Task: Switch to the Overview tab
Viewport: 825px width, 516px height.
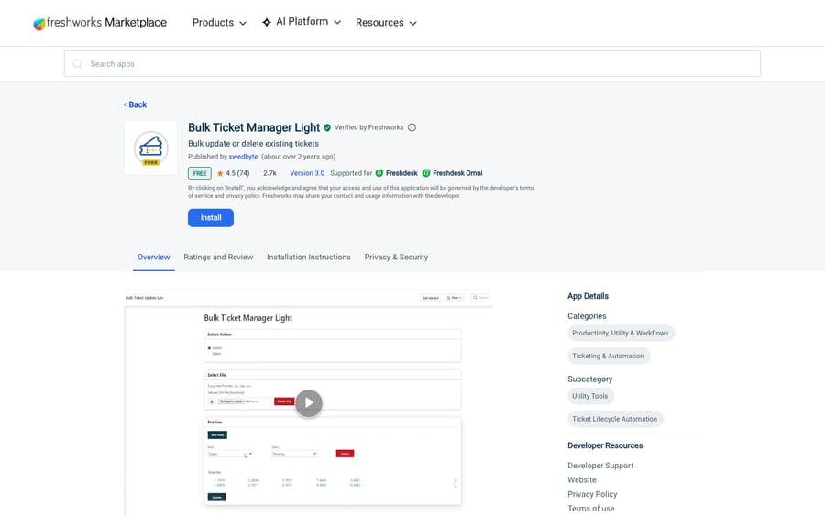Action: (154, 258)
